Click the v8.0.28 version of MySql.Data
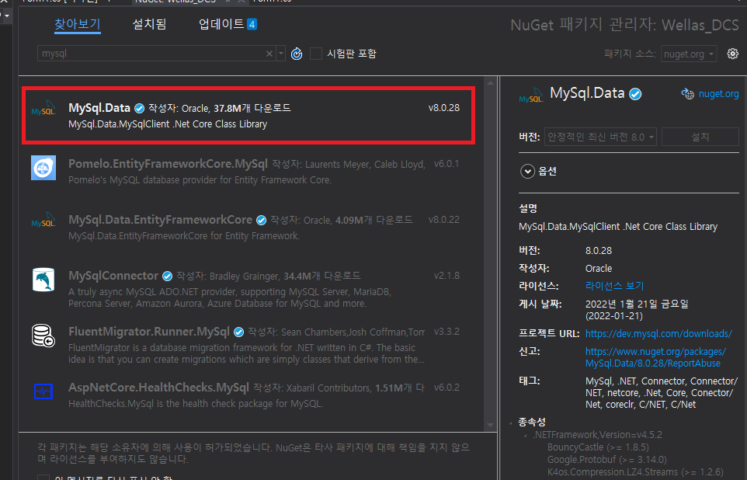747x480 pixels. click(444, 108)
